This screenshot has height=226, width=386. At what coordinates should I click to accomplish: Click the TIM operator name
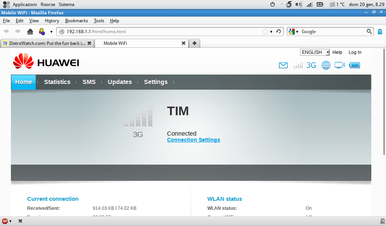tap(178, 111)
